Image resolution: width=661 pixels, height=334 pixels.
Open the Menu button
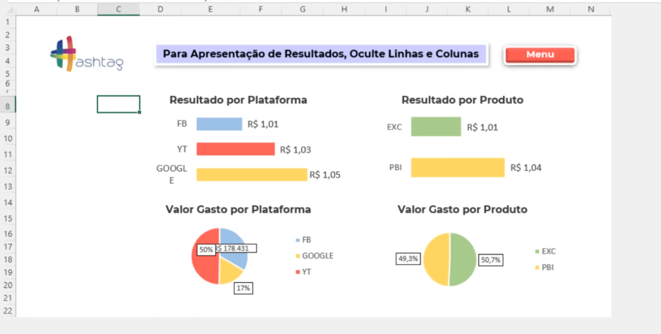coord(540,54)
